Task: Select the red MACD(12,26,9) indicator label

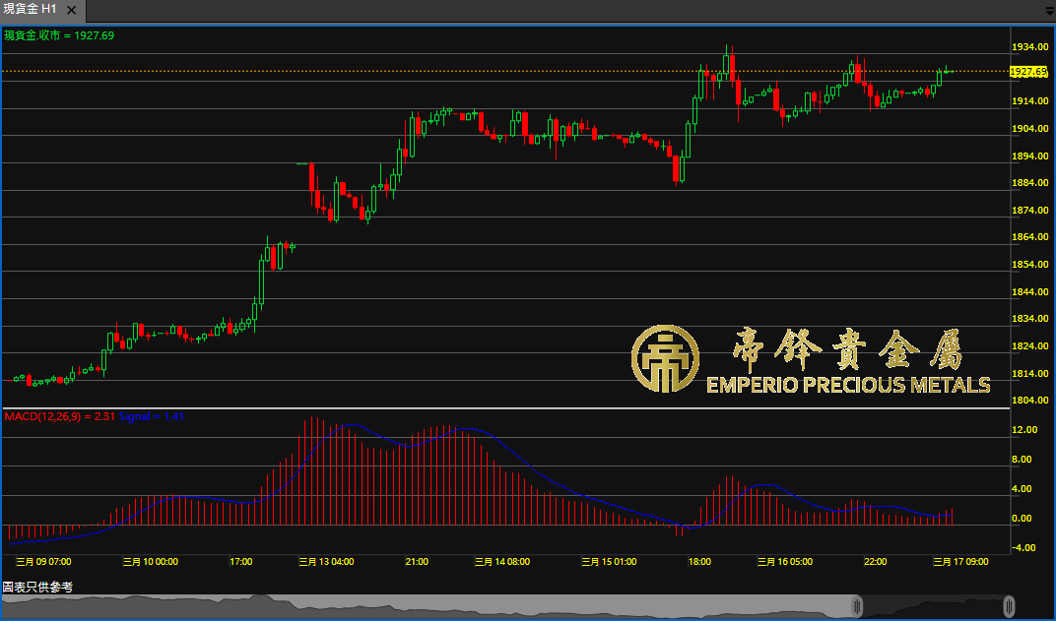Action: (59, 417)
